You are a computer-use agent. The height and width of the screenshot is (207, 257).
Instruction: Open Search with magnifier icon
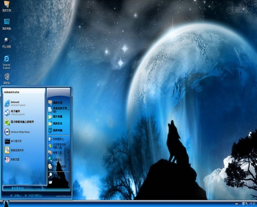coord(55,175)
